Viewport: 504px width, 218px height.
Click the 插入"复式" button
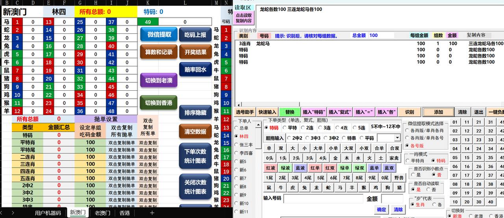340,112
